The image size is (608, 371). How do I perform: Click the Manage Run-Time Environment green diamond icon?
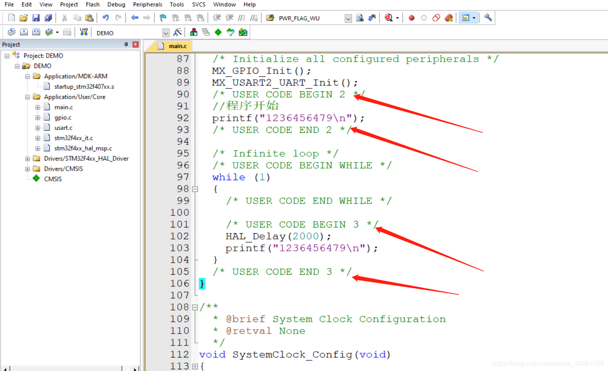tap(218, 32)
